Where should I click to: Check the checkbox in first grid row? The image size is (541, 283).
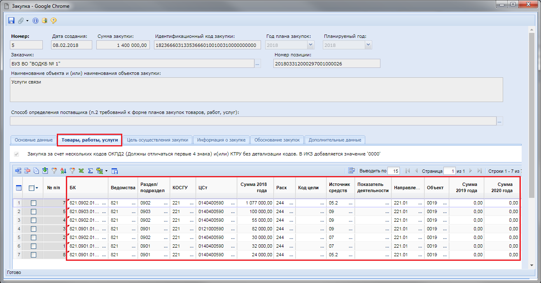click(x=33, y=203)
